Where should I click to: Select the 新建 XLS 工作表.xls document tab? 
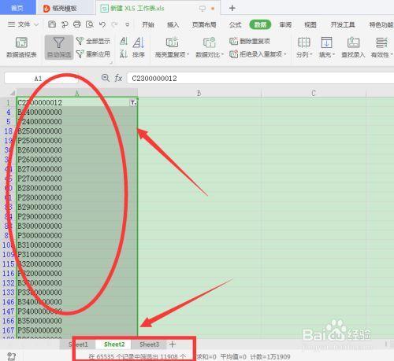pyautogui.click(x=137, y=8)
